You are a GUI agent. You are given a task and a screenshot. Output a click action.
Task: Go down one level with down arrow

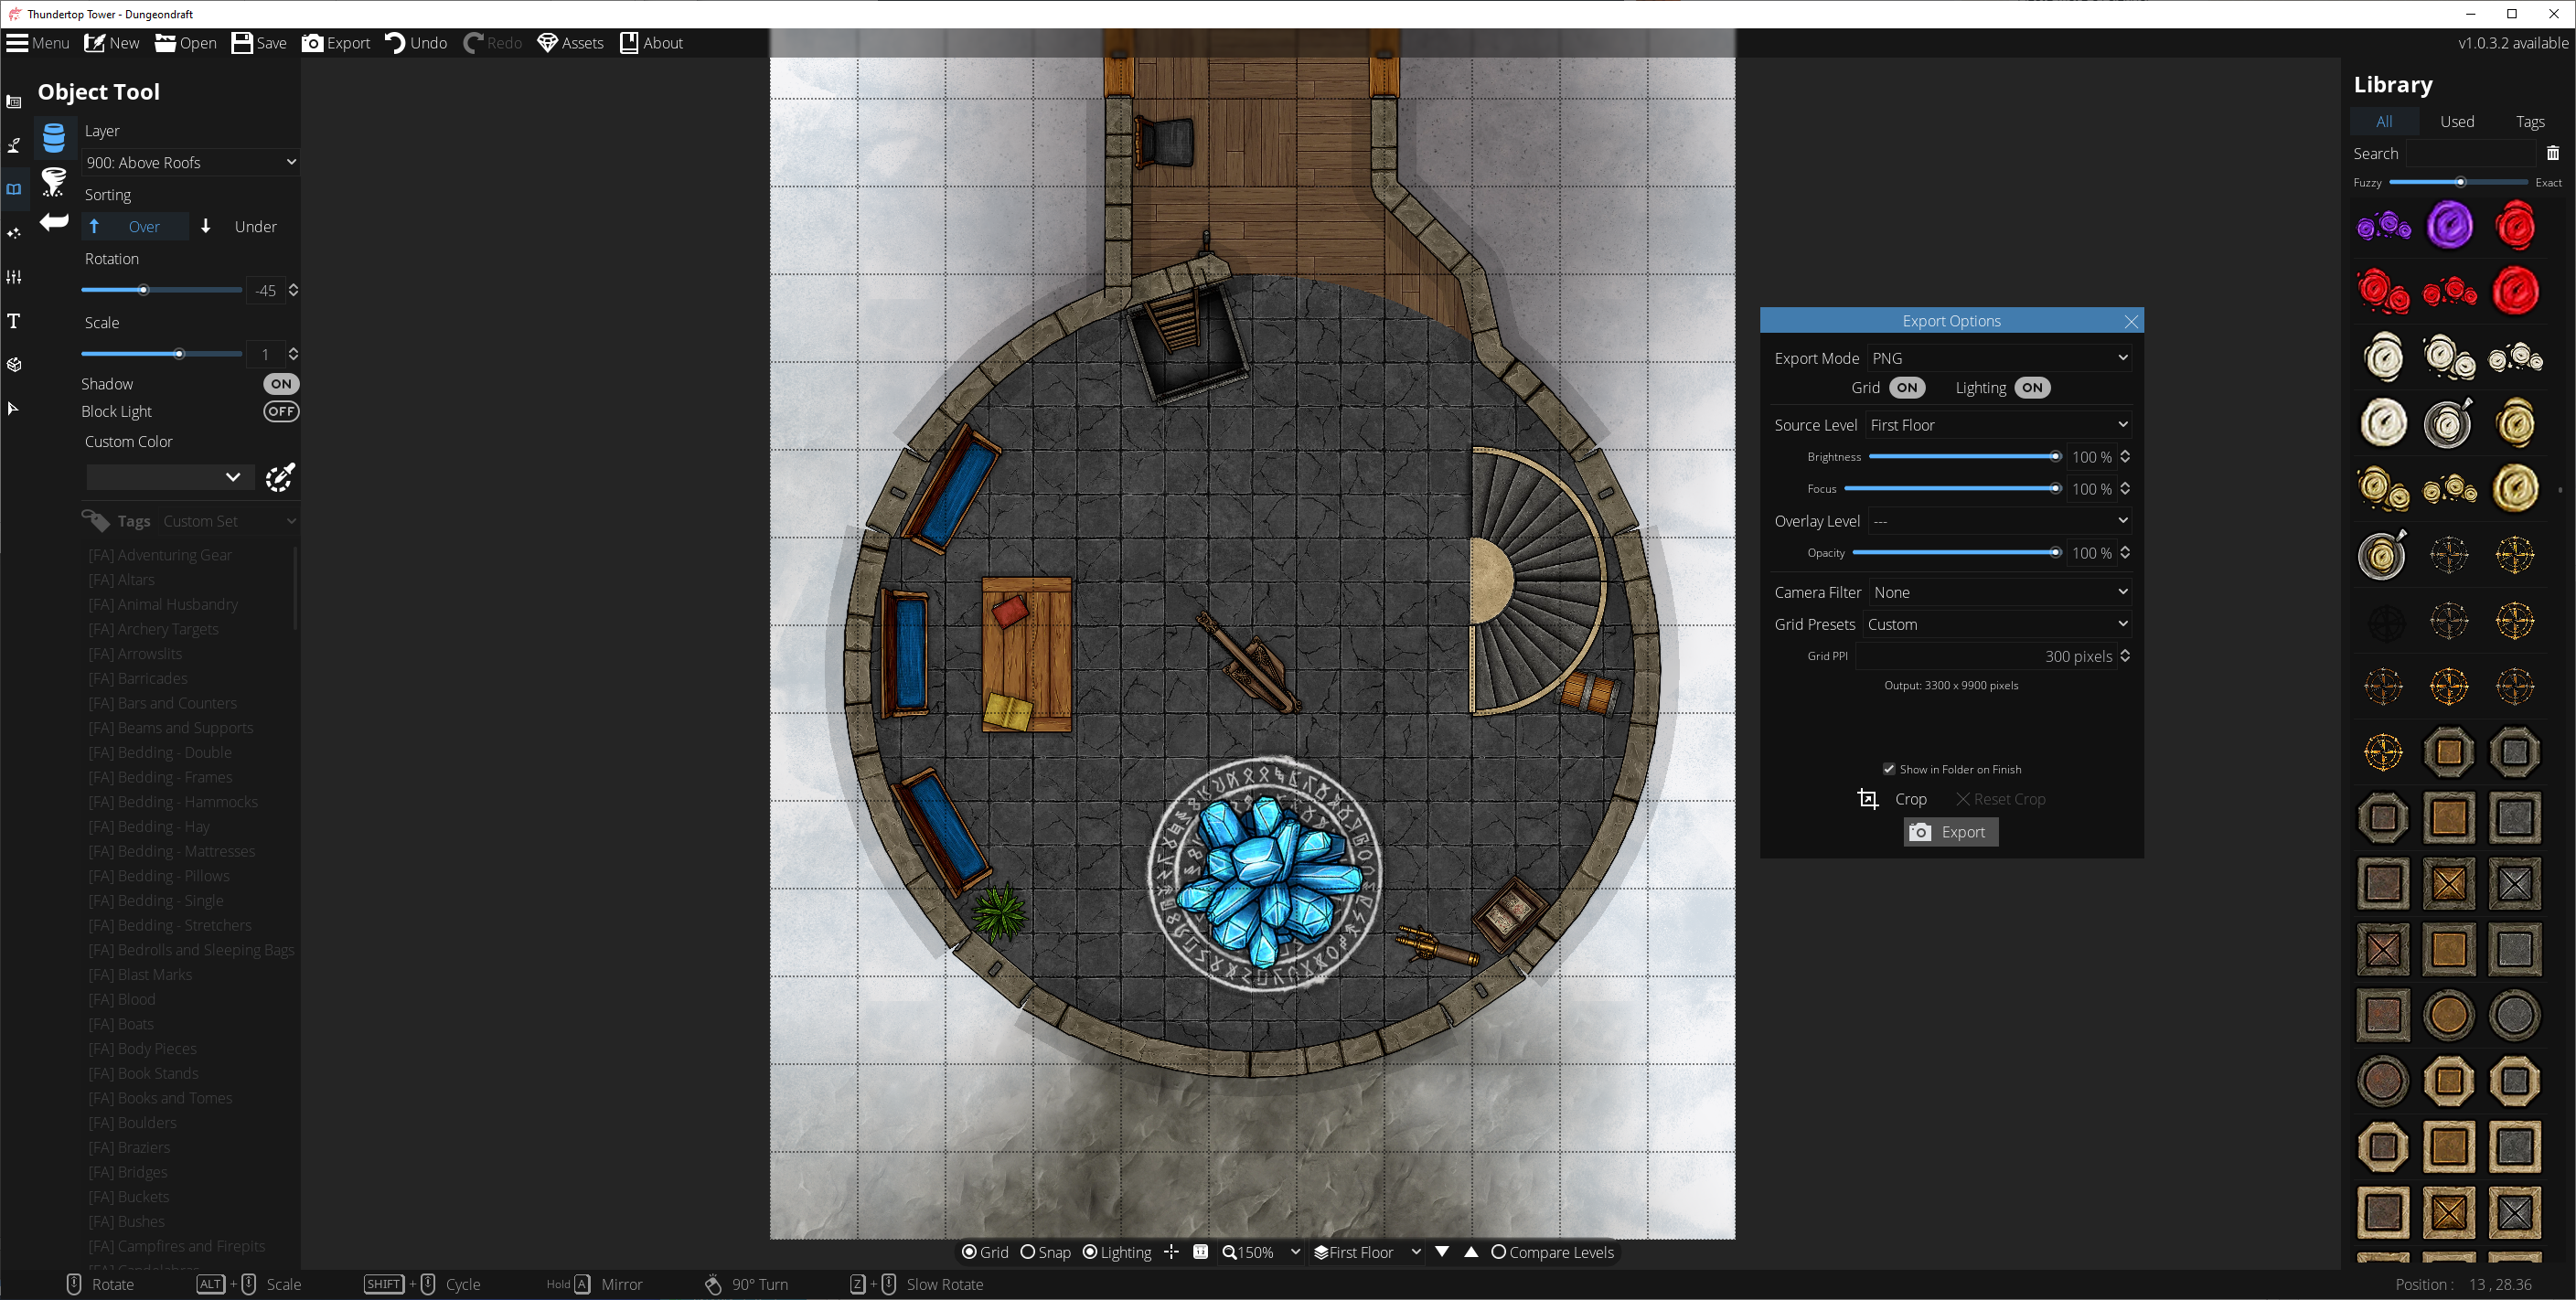[1442, 1252]
